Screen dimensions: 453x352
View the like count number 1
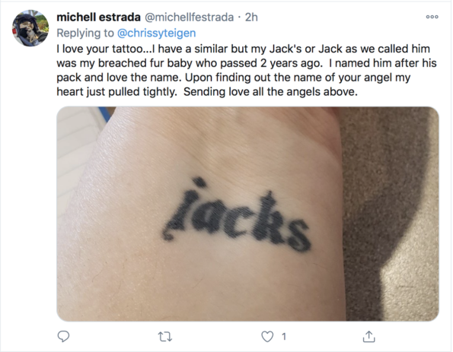point(284,337)
